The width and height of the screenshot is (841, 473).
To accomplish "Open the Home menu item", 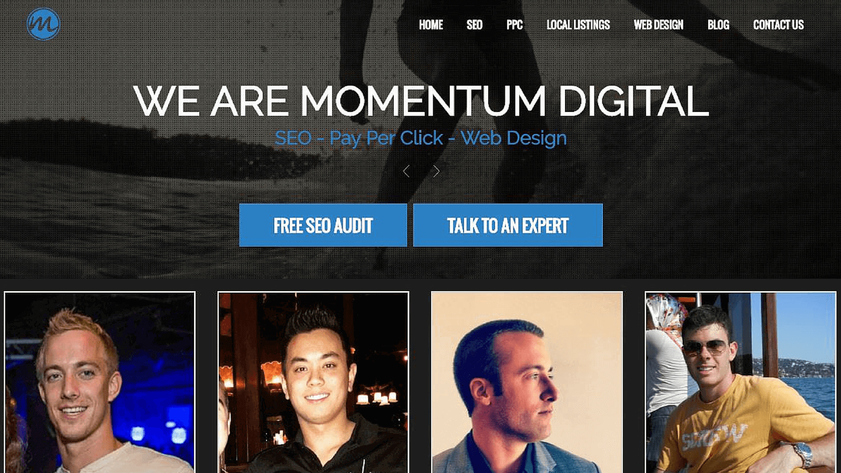I will pyautogui.click(x=431, y=25).
